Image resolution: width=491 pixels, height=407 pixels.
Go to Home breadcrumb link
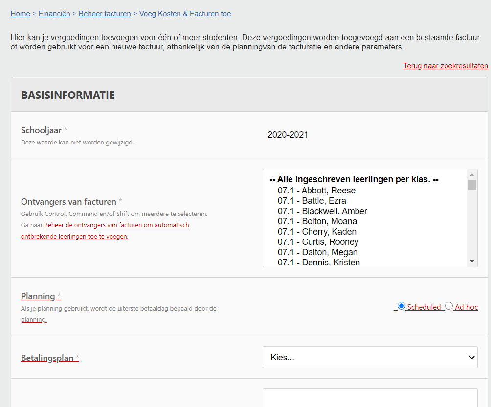click(x=21, y=14)
